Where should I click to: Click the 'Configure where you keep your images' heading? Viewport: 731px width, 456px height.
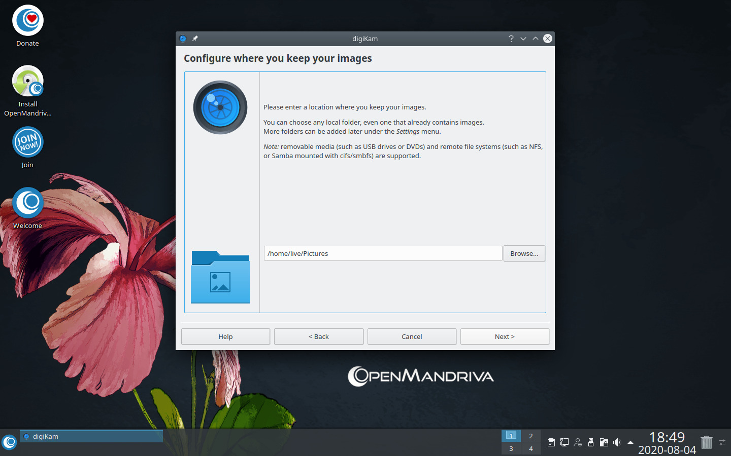tap(278, 58)
